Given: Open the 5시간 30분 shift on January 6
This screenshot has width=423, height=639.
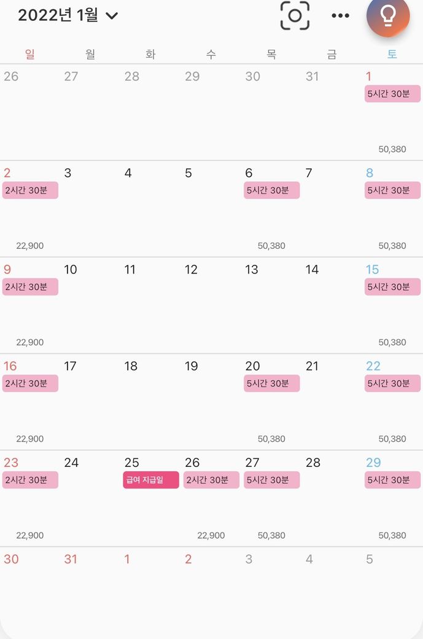Looking at the screenshot, I should pyautogui.click(x=271, y=190).
